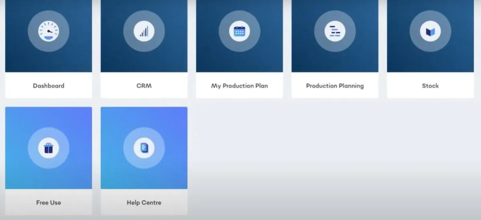481x220 pixels.
Task: Open the Stock box icon
Action: pos(430,31)
